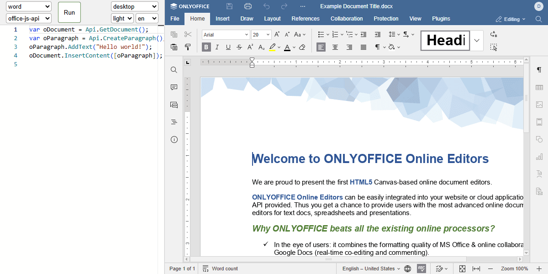548x274 pixels.
Task: Open the word editor type dropdown
Action: tap(29, 7)
